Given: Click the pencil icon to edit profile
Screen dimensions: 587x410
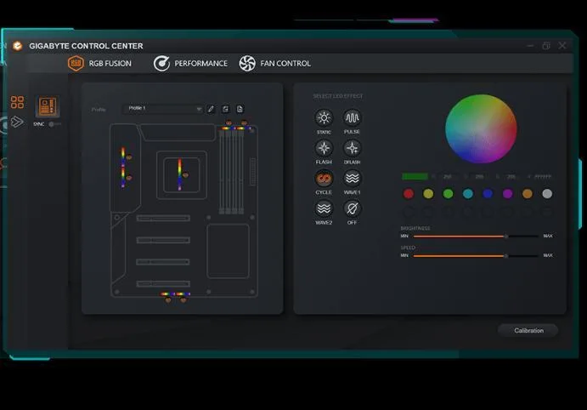Looking at the screenshot, I should [x=212, y=109].
